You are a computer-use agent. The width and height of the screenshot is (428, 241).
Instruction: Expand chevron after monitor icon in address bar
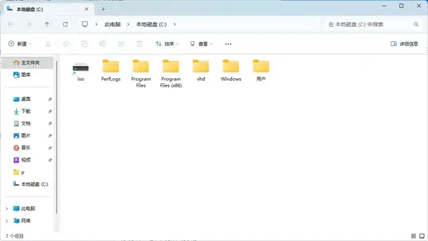[96, 24]
